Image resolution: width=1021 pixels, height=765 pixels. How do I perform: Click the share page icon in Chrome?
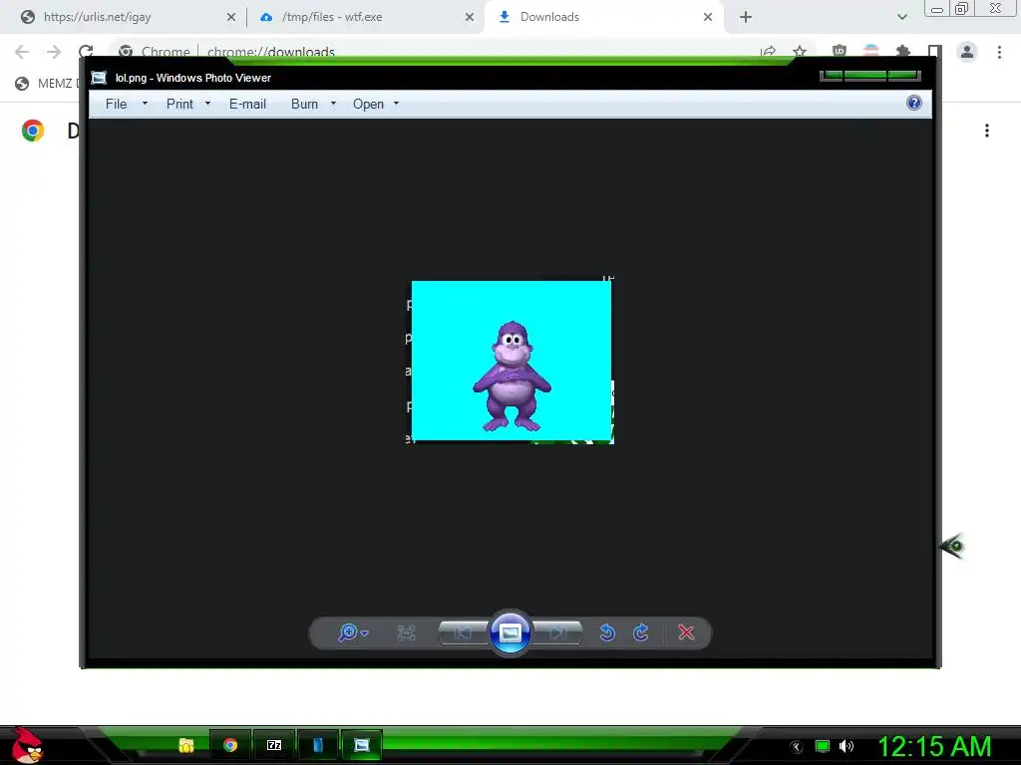(769, 52)
